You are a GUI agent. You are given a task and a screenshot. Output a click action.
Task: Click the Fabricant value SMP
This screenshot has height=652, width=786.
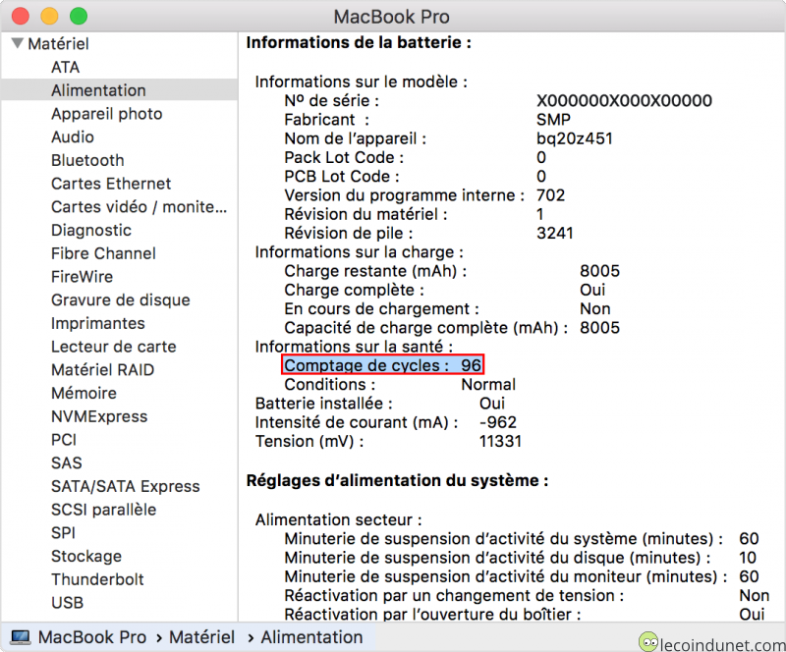pyautogui.click(x=553, y=120)
